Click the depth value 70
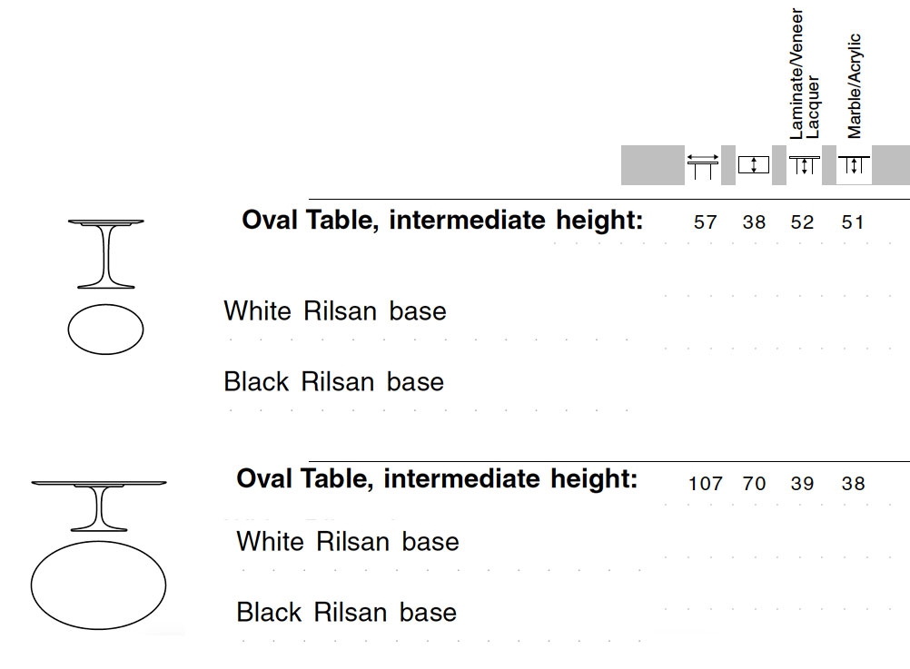Screen dimensions: 910x669 754,483
